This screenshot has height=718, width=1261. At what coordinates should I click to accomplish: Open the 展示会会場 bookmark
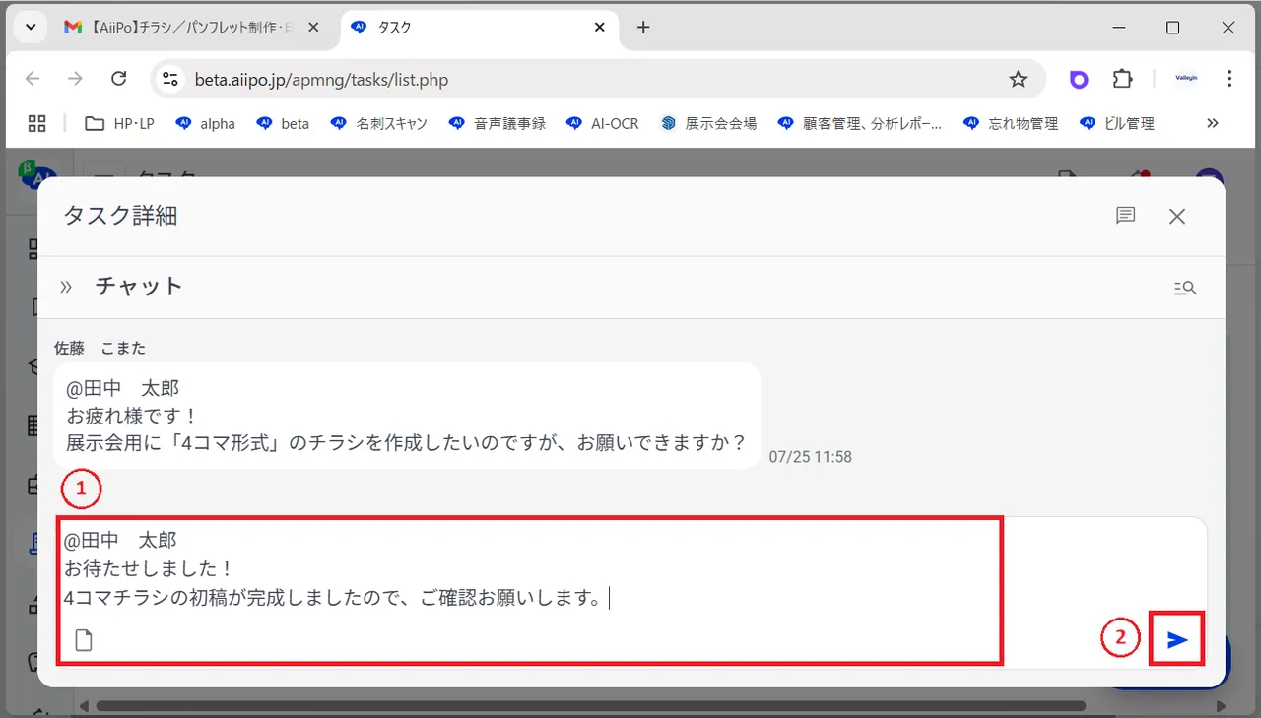[709, 123]
